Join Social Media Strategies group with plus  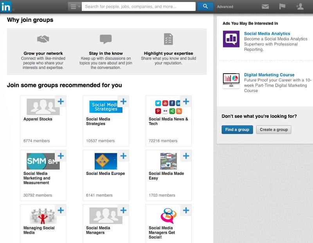pyautogui.click(x=123, y=101)
